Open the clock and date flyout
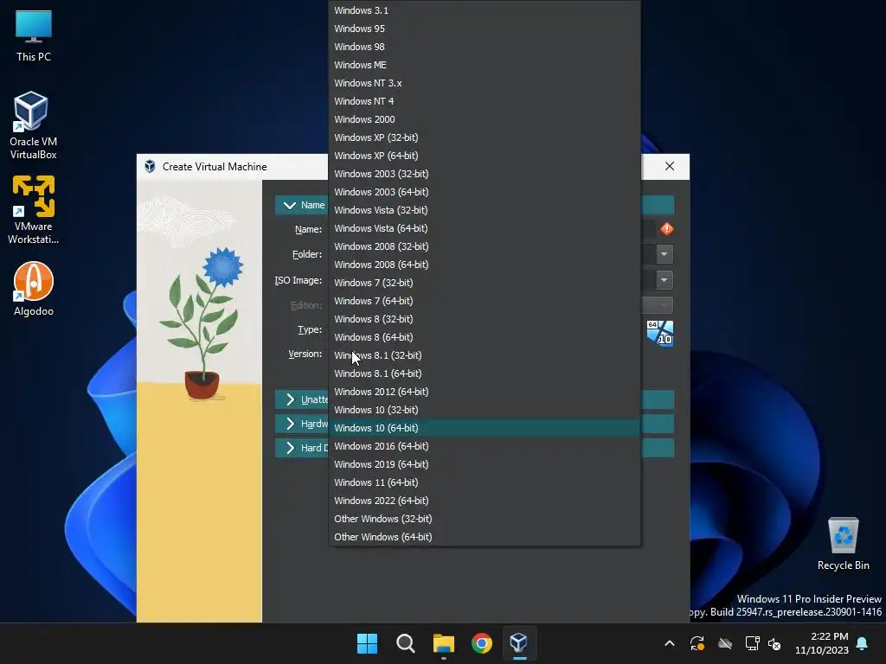886x664 pixels. point(822,643)
